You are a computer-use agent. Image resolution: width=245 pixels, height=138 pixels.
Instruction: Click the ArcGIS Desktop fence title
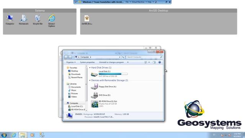(x=158, y=11)
